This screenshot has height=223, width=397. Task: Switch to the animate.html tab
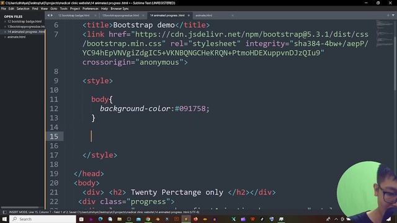pyautogui.click(x=204, y=15)
